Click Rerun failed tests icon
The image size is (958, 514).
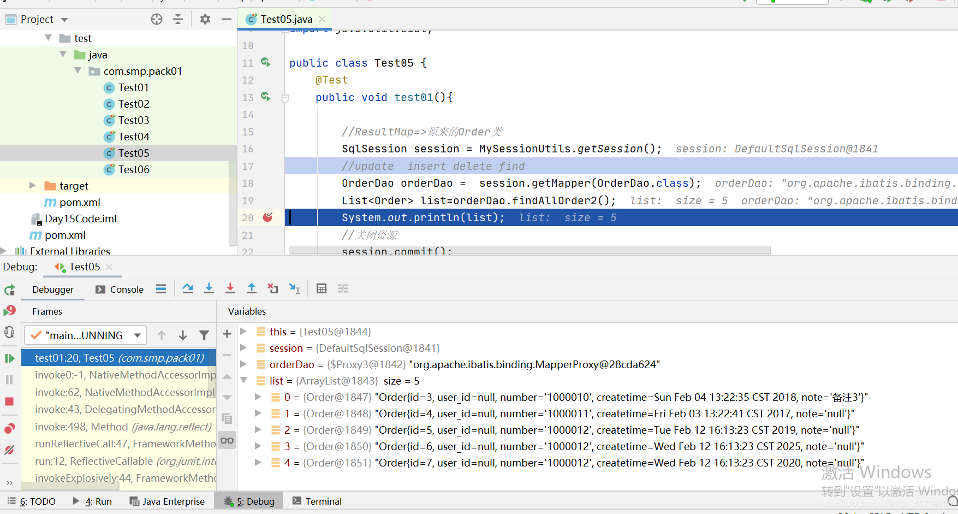10,311
